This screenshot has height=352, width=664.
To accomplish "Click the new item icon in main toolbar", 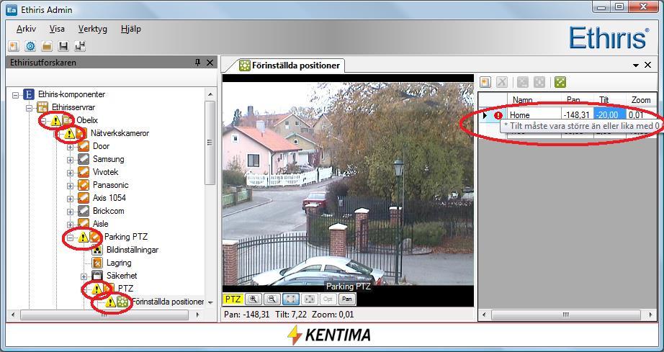I will pyautogui.click(x=13, y=46).
